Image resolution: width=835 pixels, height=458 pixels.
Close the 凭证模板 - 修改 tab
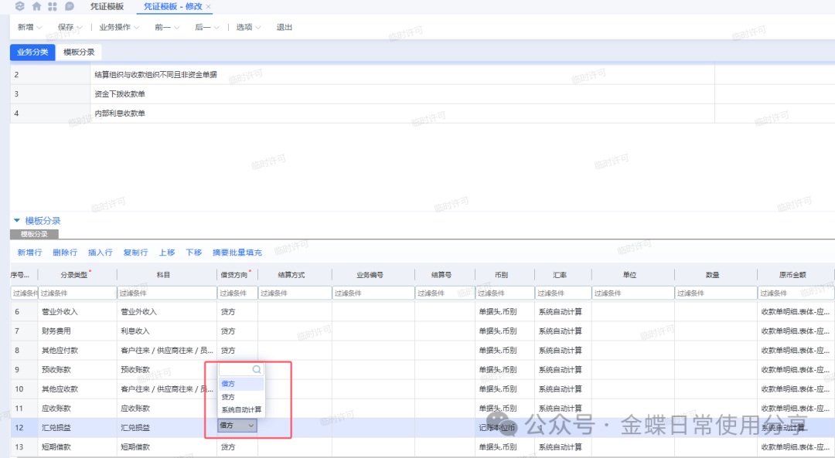click(208, 6)
